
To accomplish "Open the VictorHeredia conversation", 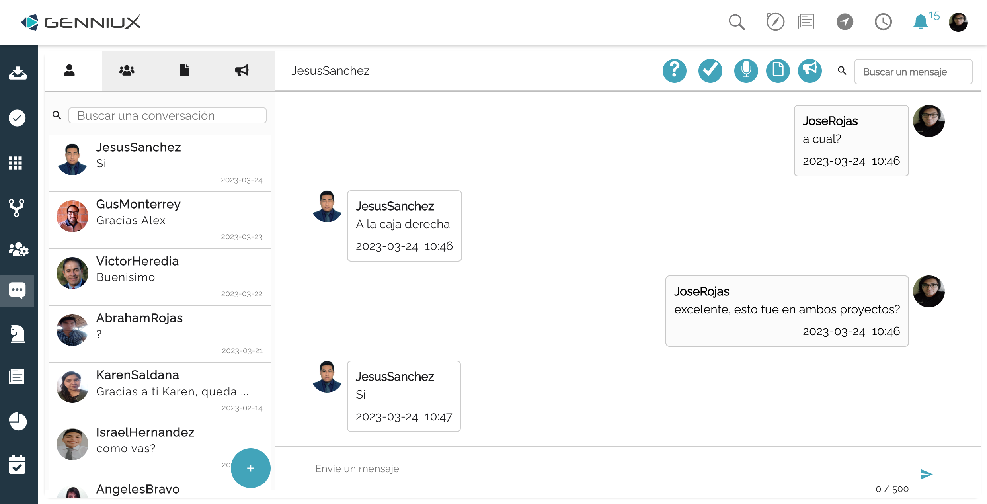I will point(159,277).
